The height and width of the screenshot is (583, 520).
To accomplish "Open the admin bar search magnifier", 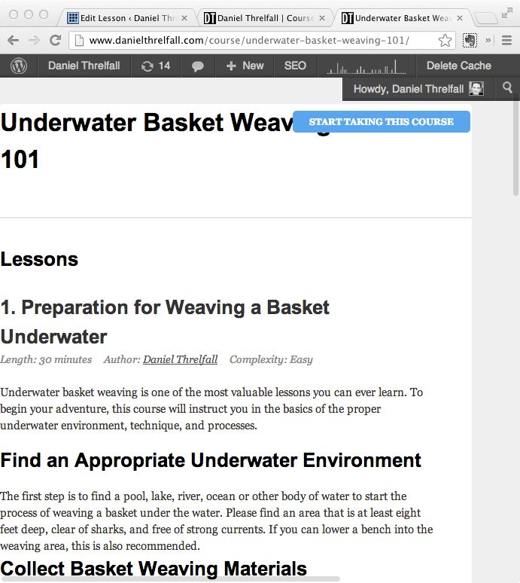I will pyautogui.click(x=507, y=88).
